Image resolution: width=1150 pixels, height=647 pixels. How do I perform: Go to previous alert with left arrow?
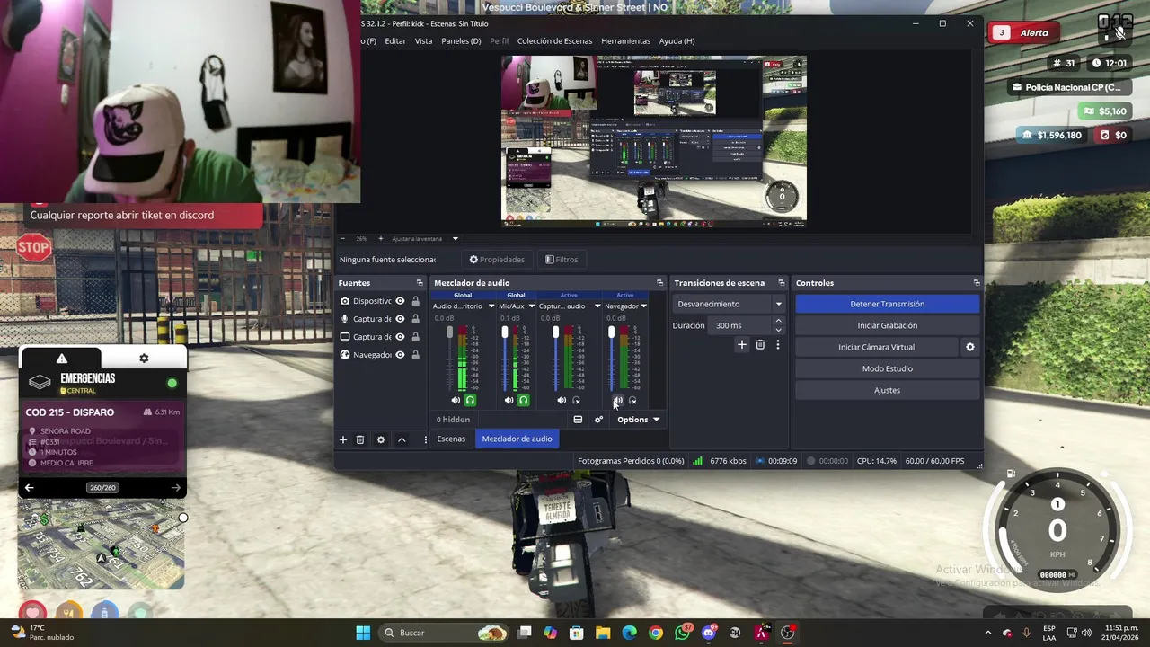coord(29,488)
